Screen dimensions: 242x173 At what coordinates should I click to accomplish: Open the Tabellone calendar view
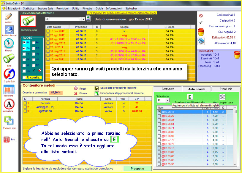pos(9,89)
